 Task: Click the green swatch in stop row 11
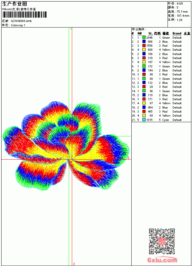pyautogui.click(x=144, y=79)
